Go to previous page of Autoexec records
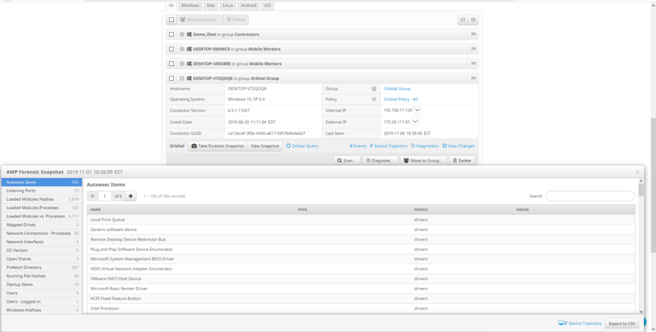This screenshot has width=656, height=332. [93, 196]
